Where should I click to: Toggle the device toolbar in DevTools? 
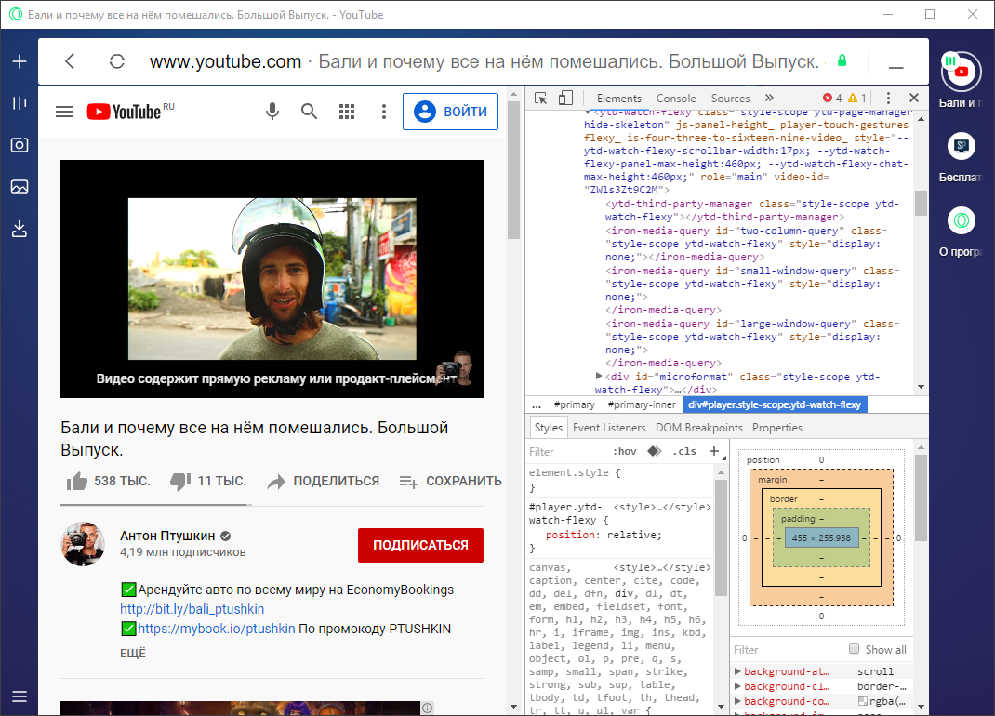pos(565,98)
